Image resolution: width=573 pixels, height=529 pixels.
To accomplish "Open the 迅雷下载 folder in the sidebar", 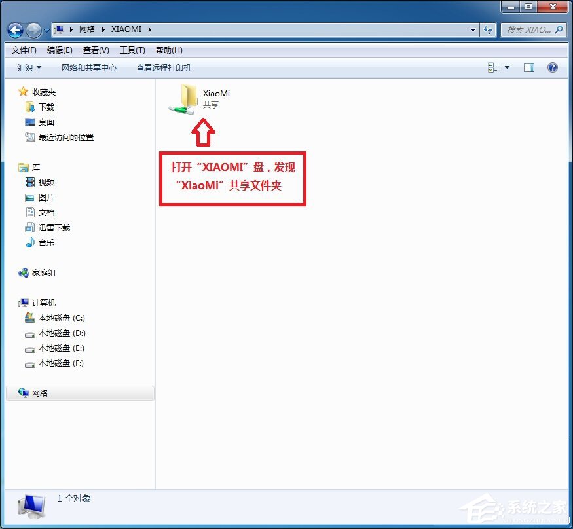I will 56,227.
